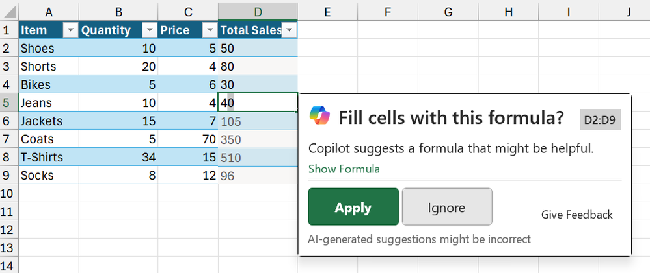Select column G header
650x273 pixels.
(x=448, y=12)
